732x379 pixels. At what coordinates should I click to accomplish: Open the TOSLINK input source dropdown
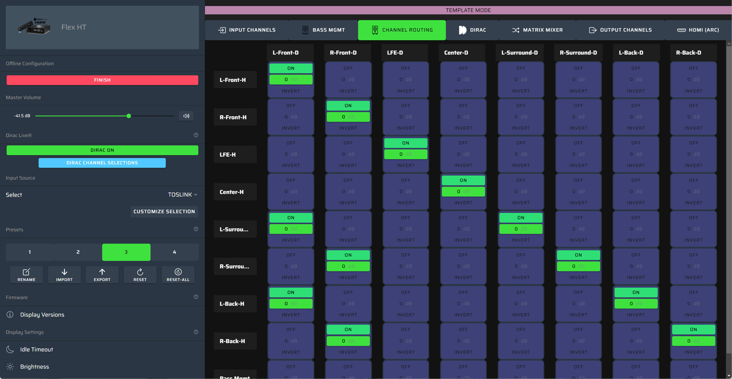tap(183, 195)
